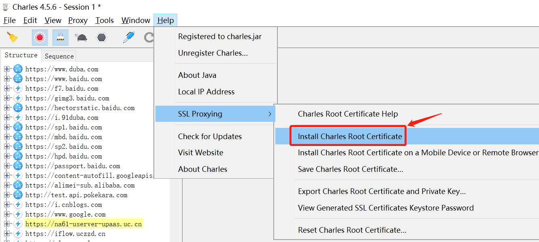
Task: Select https://passport.baidu.com in the tree
Action: [73, 166]
